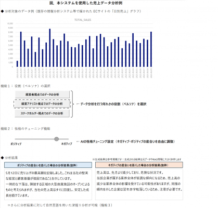Select 経営者視点でのデータの分析 persona button
The width and height of the screenshot is (218, 208).
42,95
